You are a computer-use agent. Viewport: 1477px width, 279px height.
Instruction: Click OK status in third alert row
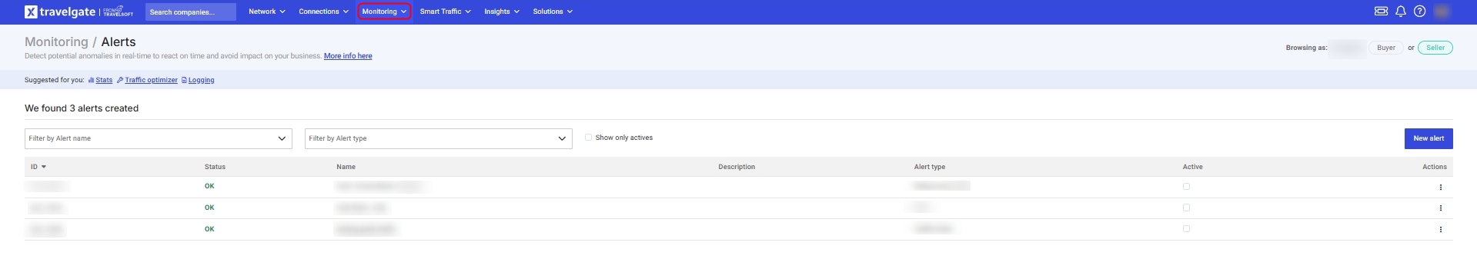click(x=209, y=229)
